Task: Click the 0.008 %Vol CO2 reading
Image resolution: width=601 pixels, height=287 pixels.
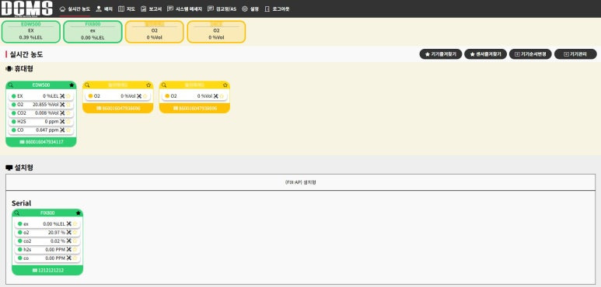Action: pos(47,113)
